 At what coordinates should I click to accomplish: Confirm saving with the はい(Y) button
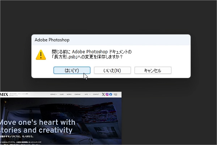point(72,70)
